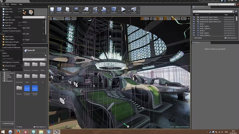Hide the AmbientCity_TypeC_Stereo actor via eye icon
The height and width of the screenshot is (134, 239).
tap(194, 17)
